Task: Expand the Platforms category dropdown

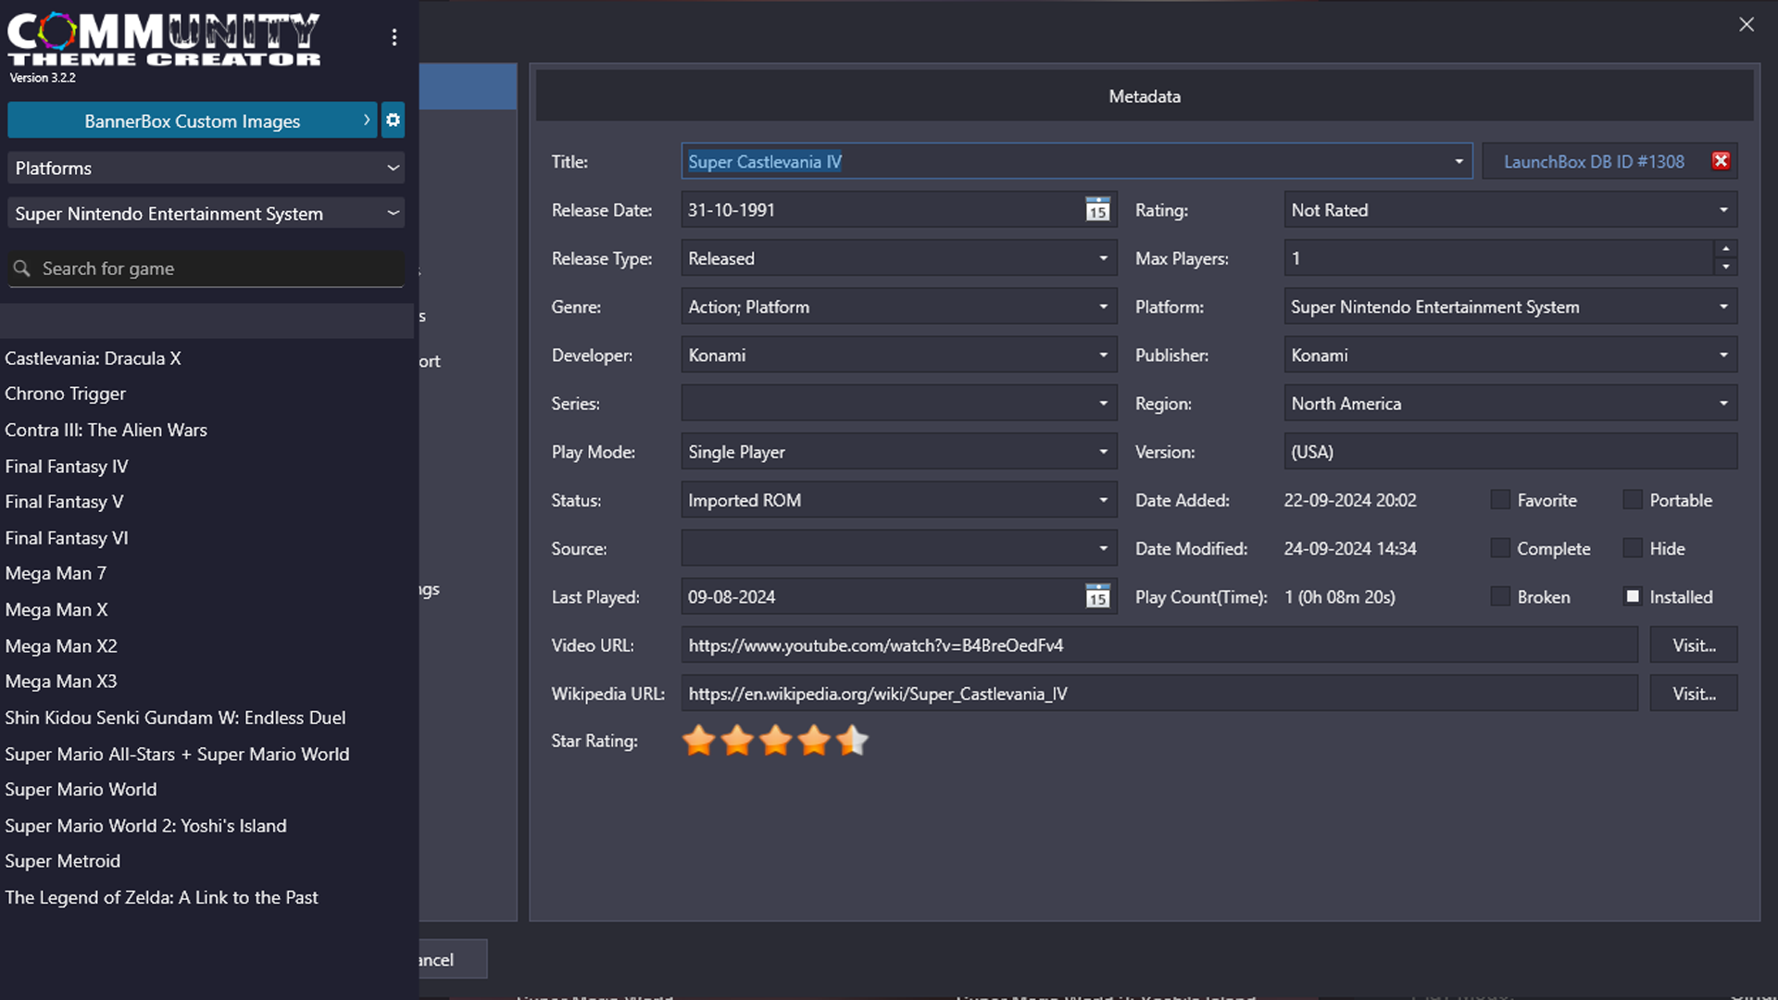Action: click(207, 168)
